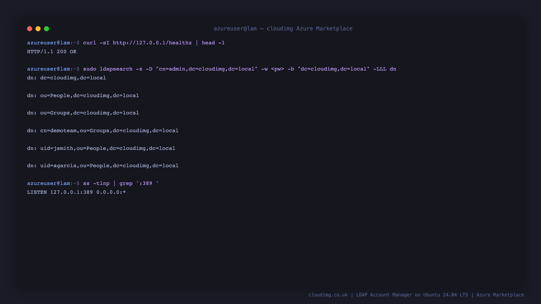Select the line 'dn: ou=Groups,dc=cloudimg,dc=local'

coord(83,113)
